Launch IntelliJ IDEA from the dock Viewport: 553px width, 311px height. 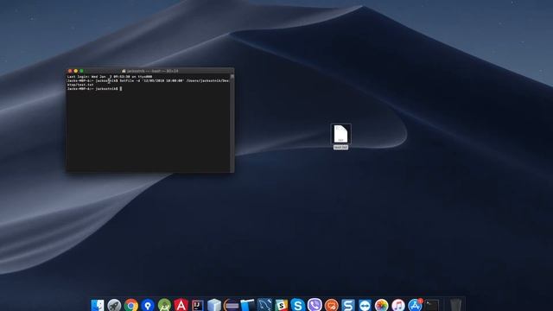(x=198, y=305)
